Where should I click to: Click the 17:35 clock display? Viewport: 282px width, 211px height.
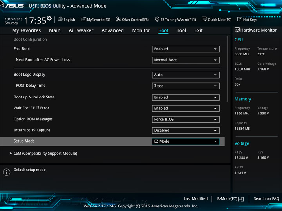(35, 20)
